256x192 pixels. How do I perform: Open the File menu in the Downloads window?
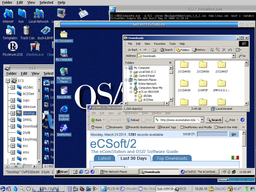(130, 44)
